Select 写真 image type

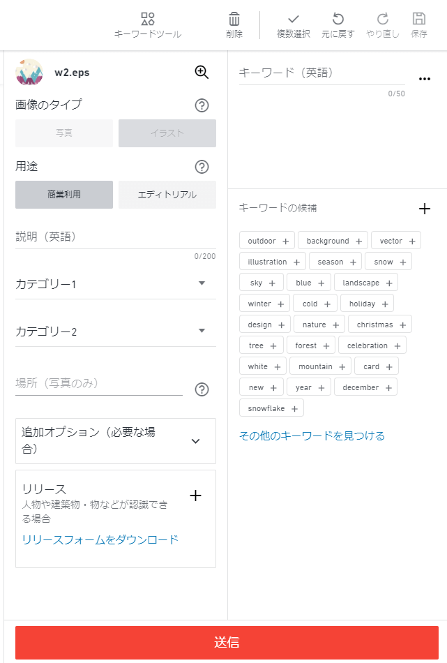pyautogui.click(x=64, y=133)
